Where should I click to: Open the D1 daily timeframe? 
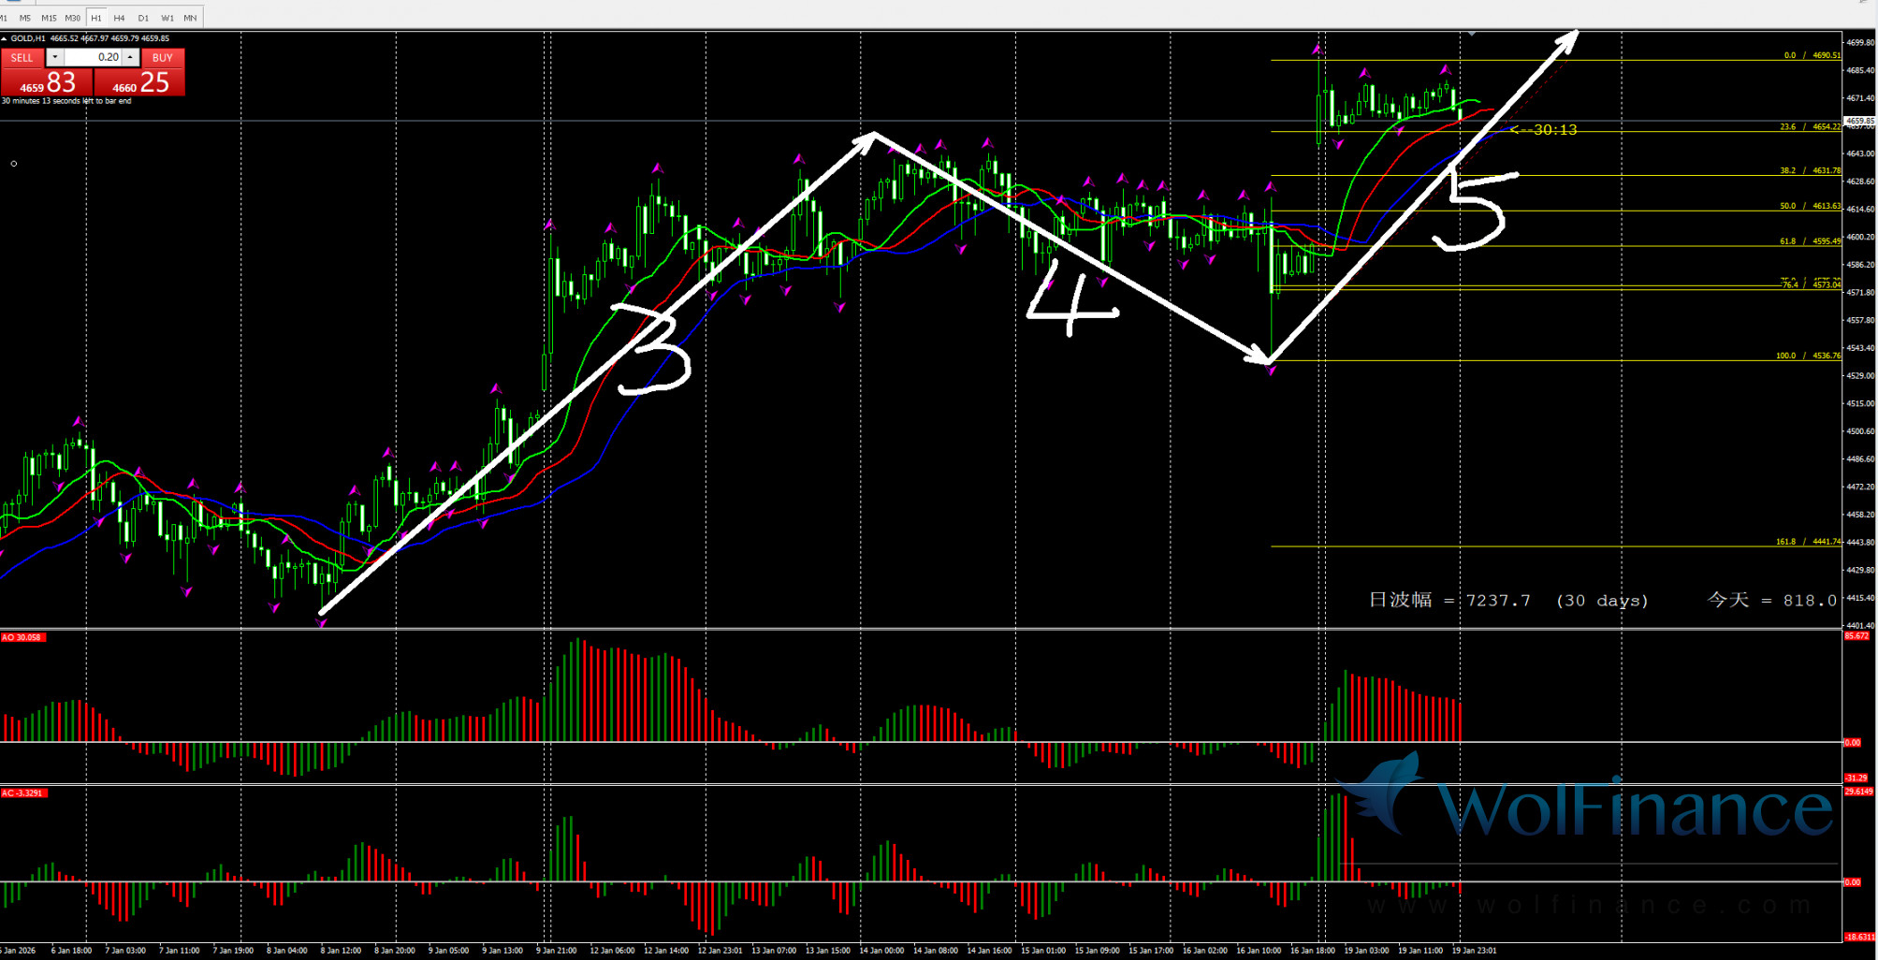click(x=143, y=18)
